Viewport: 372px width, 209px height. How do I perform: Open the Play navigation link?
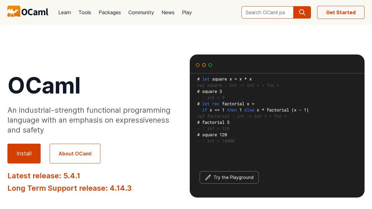(187, 12)
